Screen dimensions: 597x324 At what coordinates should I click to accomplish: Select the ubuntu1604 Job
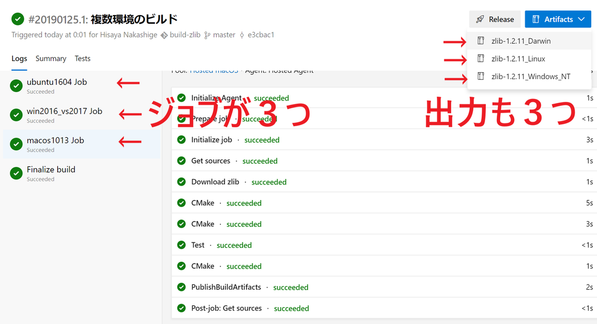pos(82,86)
